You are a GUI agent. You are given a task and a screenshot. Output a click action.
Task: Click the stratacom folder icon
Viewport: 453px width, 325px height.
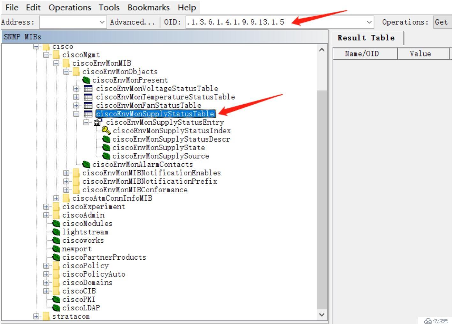pyautogui.click(x=46, y=316)
